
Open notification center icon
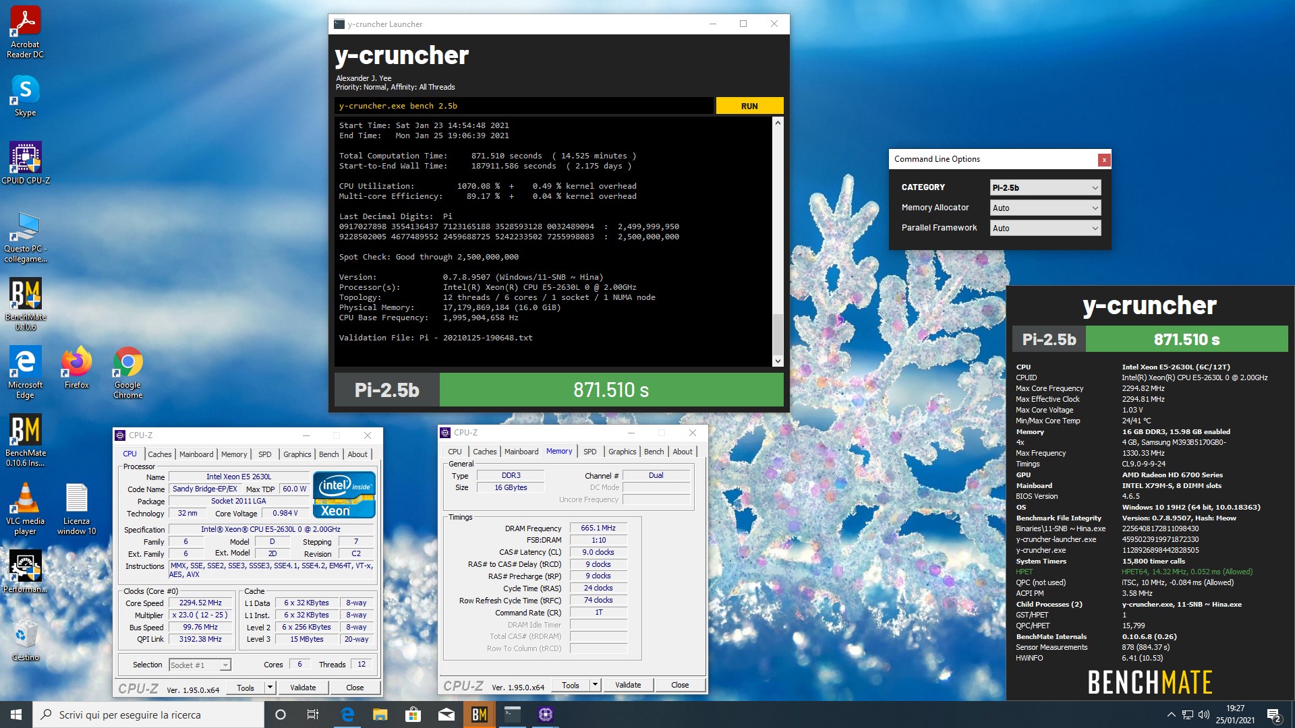pyautogui.click(x=1273, y=715)
